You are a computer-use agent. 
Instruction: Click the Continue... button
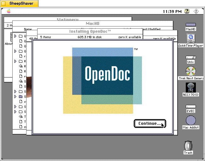pos(149,124)
